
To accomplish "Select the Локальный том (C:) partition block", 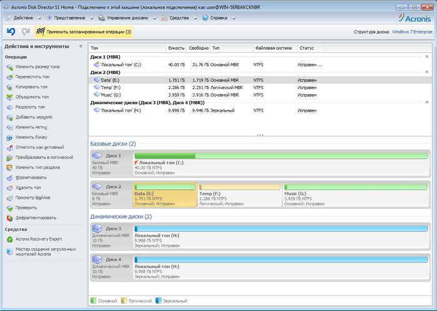I will (x=281, y=164).
